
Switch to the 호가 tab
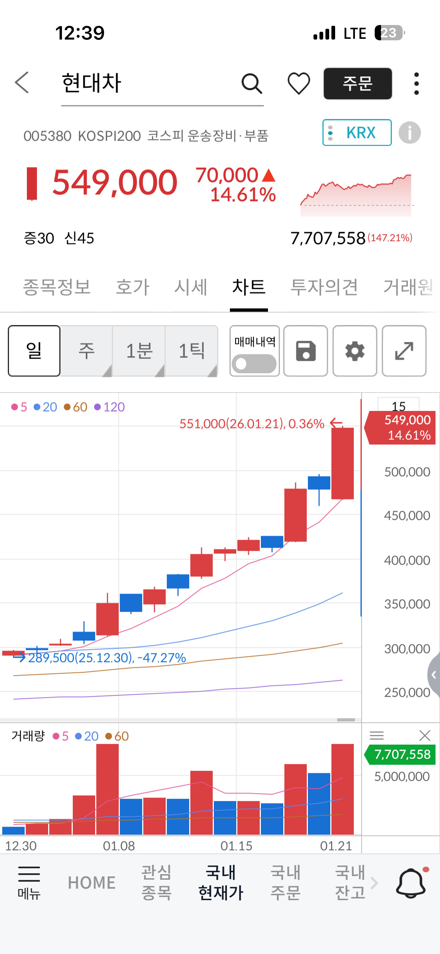tap(132, 287)
